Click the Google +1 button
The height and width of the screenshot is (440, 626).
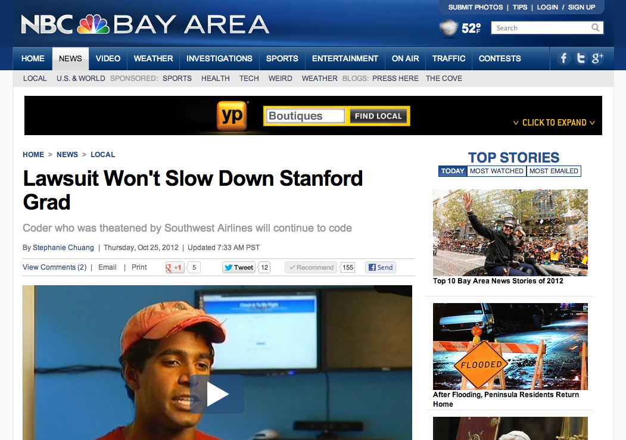tap(175, 267)
